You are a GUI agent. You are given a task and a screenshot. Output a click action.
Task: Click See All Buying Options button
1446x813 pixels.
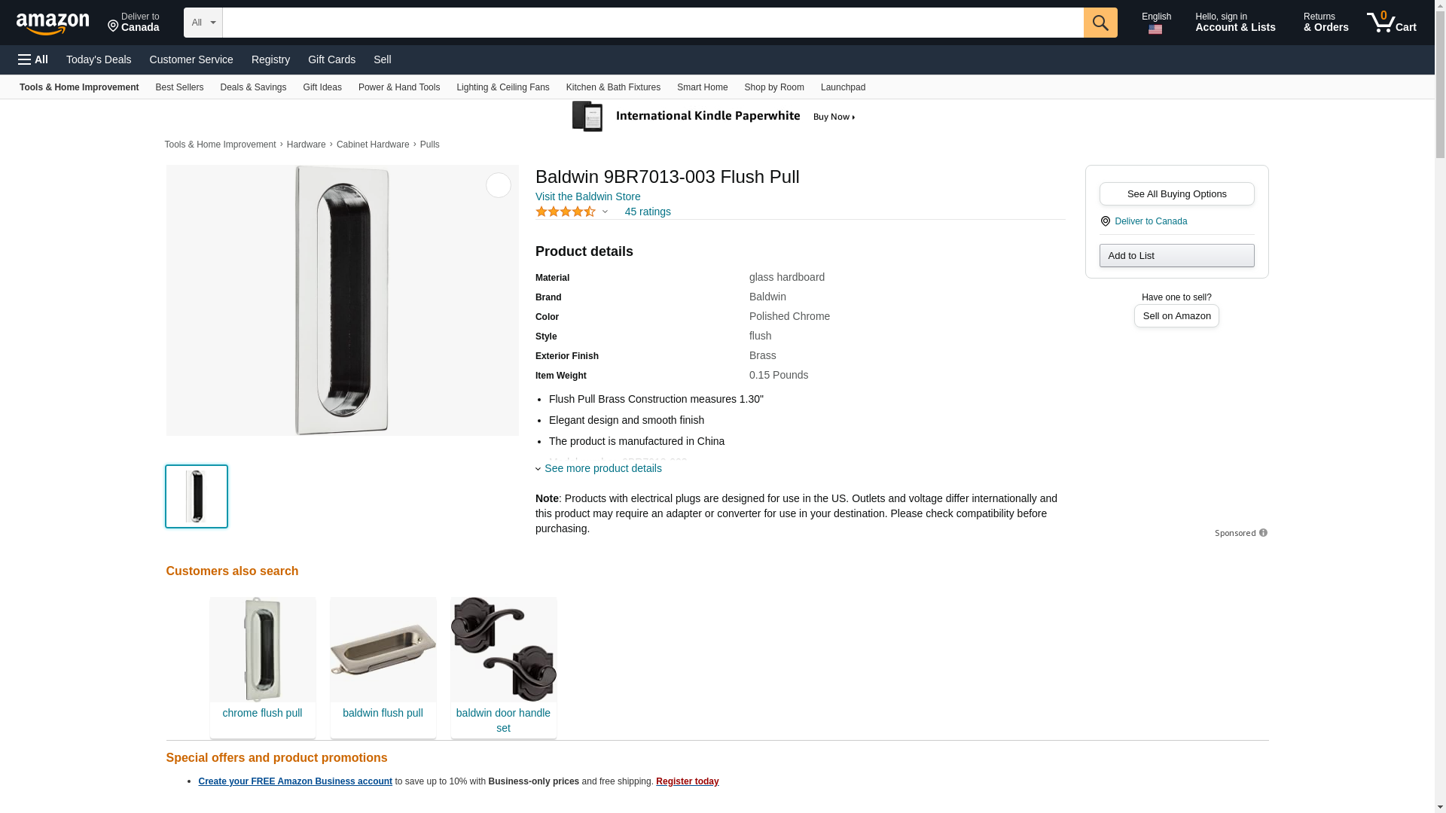(1176, 194)
